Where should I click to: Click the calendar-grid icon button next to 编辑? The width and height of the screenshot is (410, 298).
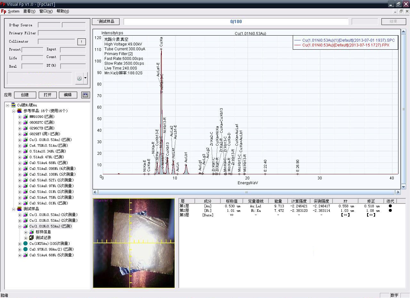[x=86, y=95]
